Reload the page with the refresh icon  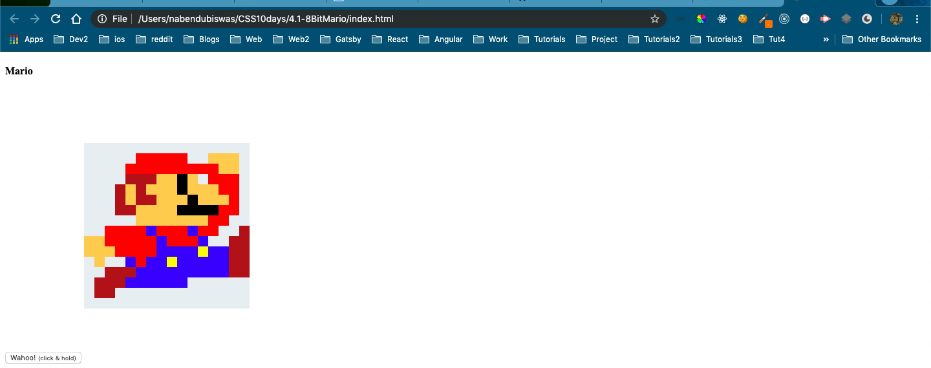pos(56,19)
